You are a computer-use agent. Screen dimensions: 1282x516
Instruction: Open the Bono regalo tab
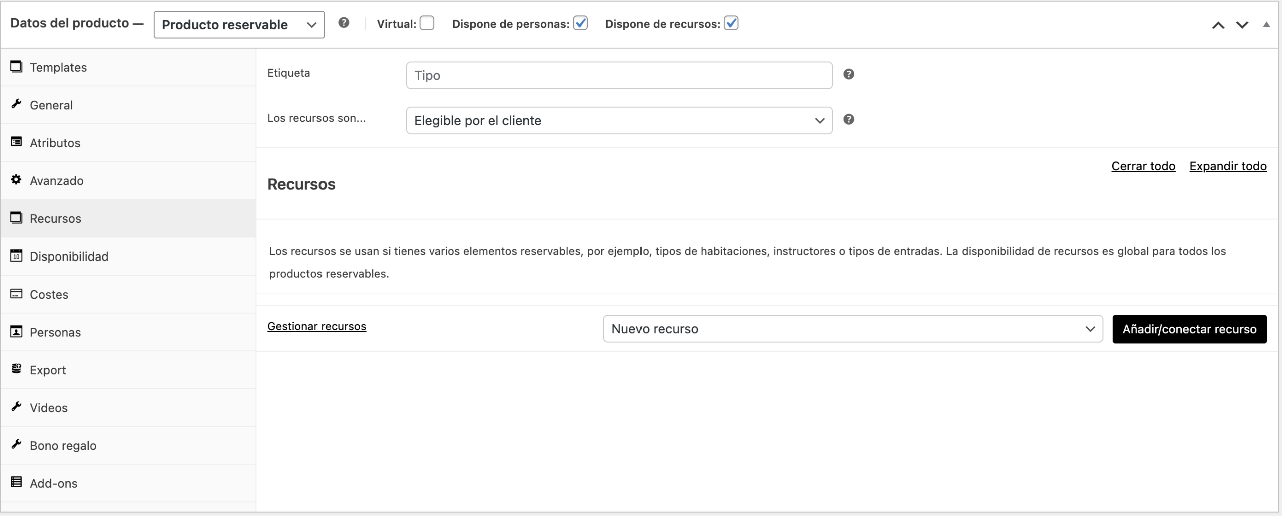click(63, 445)
